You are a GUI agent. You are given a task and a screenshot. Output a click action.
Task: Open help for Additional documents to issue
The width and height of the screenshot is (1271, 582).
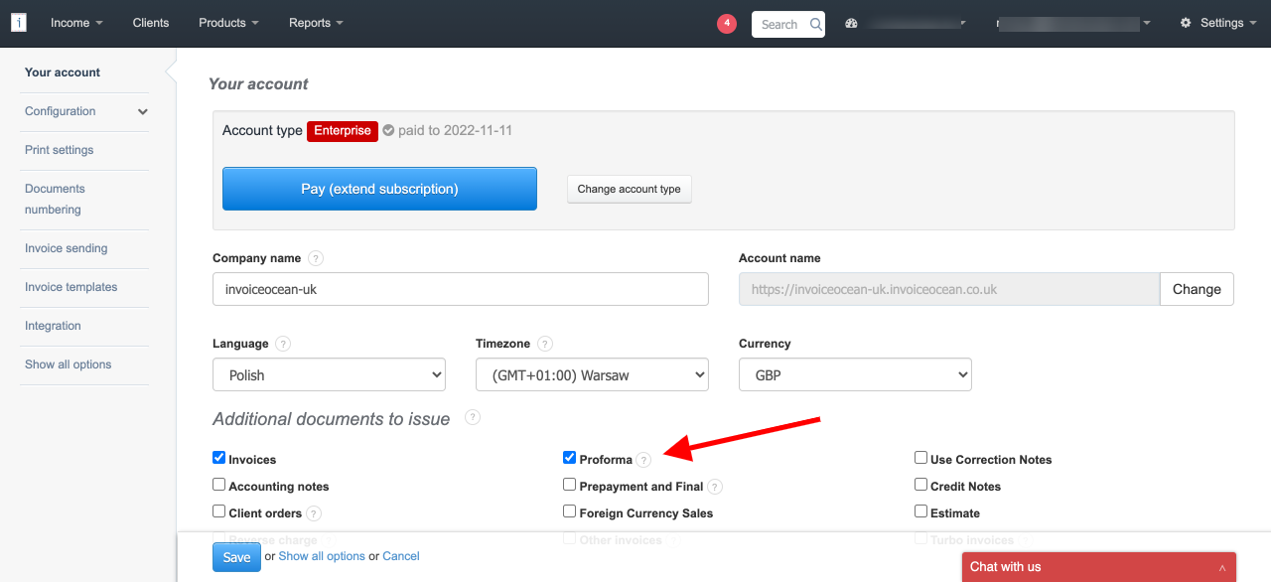pyautogui.click(x=473, y=417)
